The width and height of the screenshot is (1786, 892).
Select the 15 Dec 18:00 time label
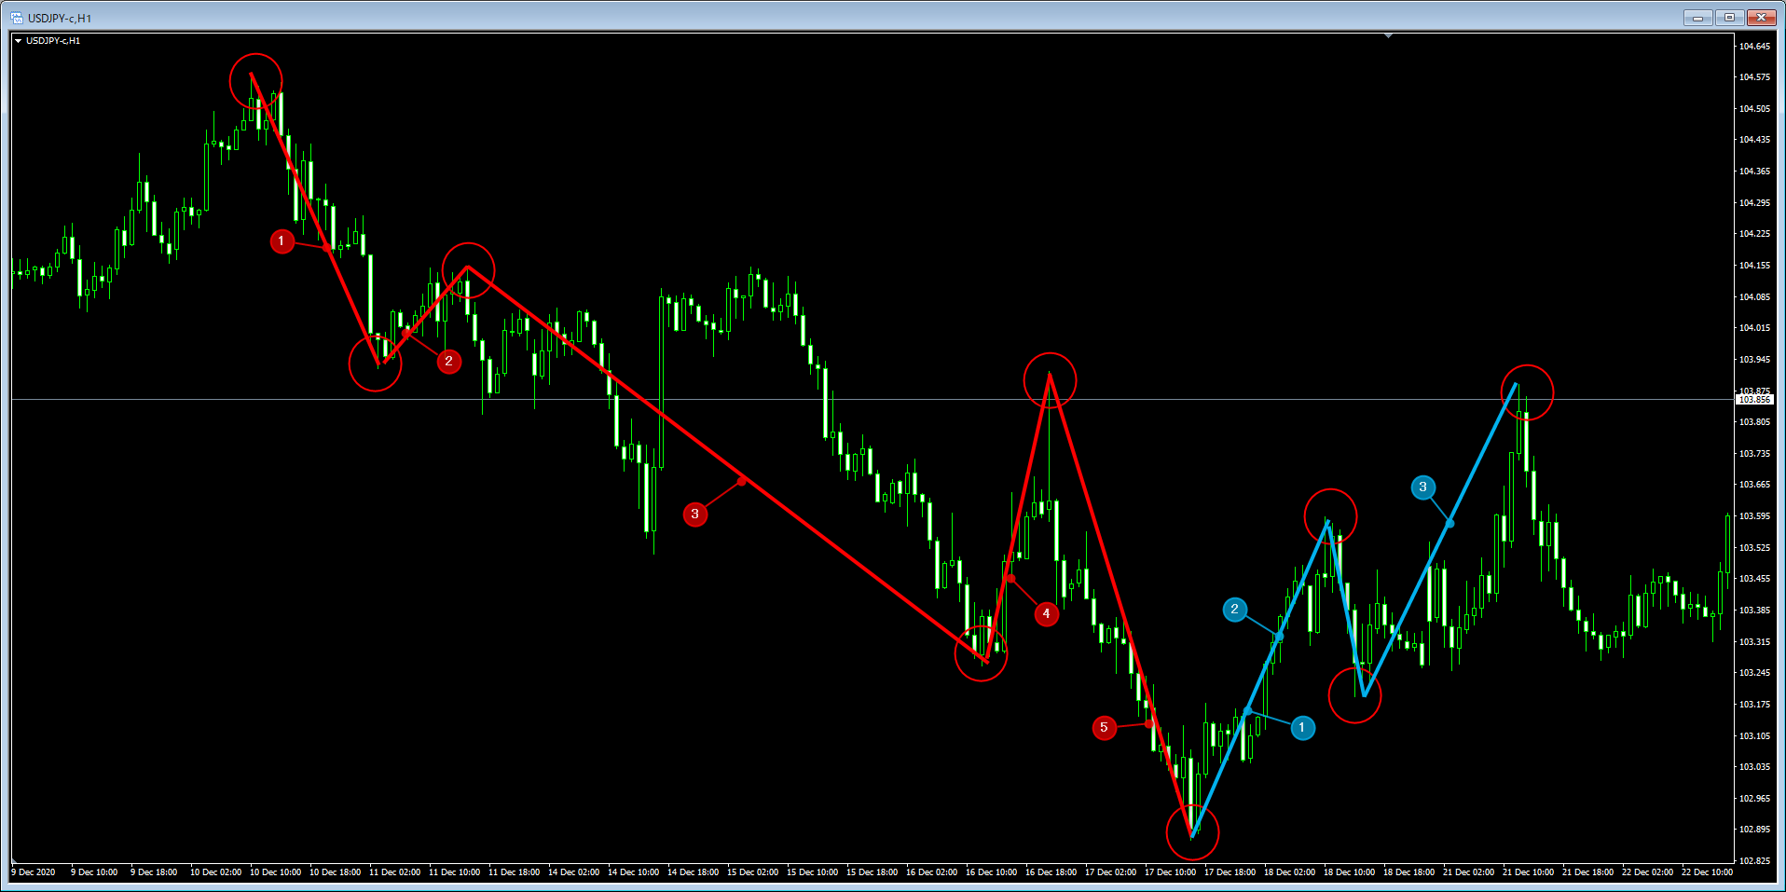point(872,872)
